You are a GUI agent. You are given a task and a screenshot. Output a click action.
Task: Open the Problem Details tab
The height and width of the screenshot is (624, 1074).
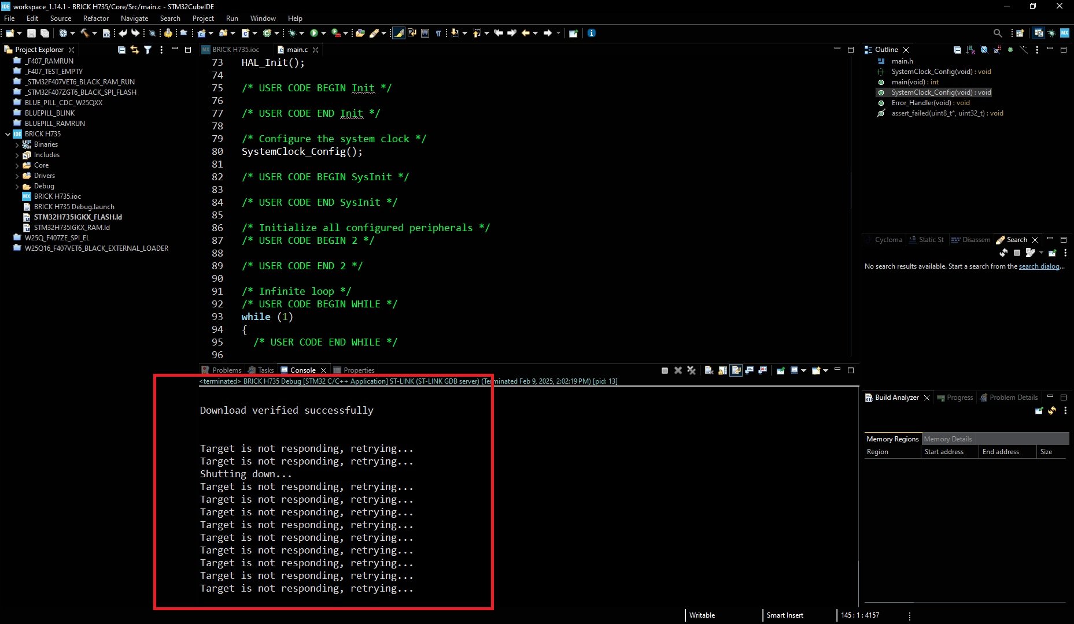pyautogui.click(x=1009, y=398)
